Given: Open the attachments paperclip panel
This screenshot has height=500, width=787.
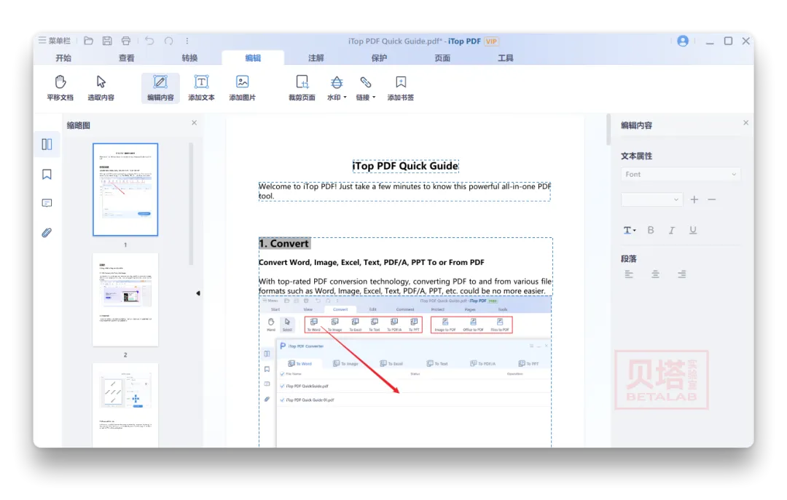Looking at the screenshot, I should click(x=47, y=232).
